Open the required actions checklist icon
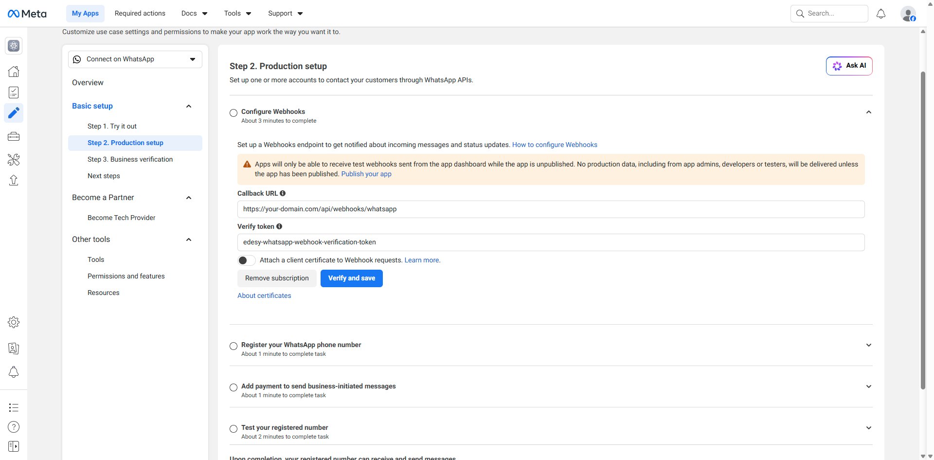Image resolution: width=934 pixels, height=460 pixels. (14, 92)
